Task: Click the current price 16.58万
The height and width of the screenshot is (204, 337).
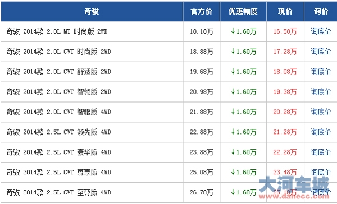Action: click(285, 31)
